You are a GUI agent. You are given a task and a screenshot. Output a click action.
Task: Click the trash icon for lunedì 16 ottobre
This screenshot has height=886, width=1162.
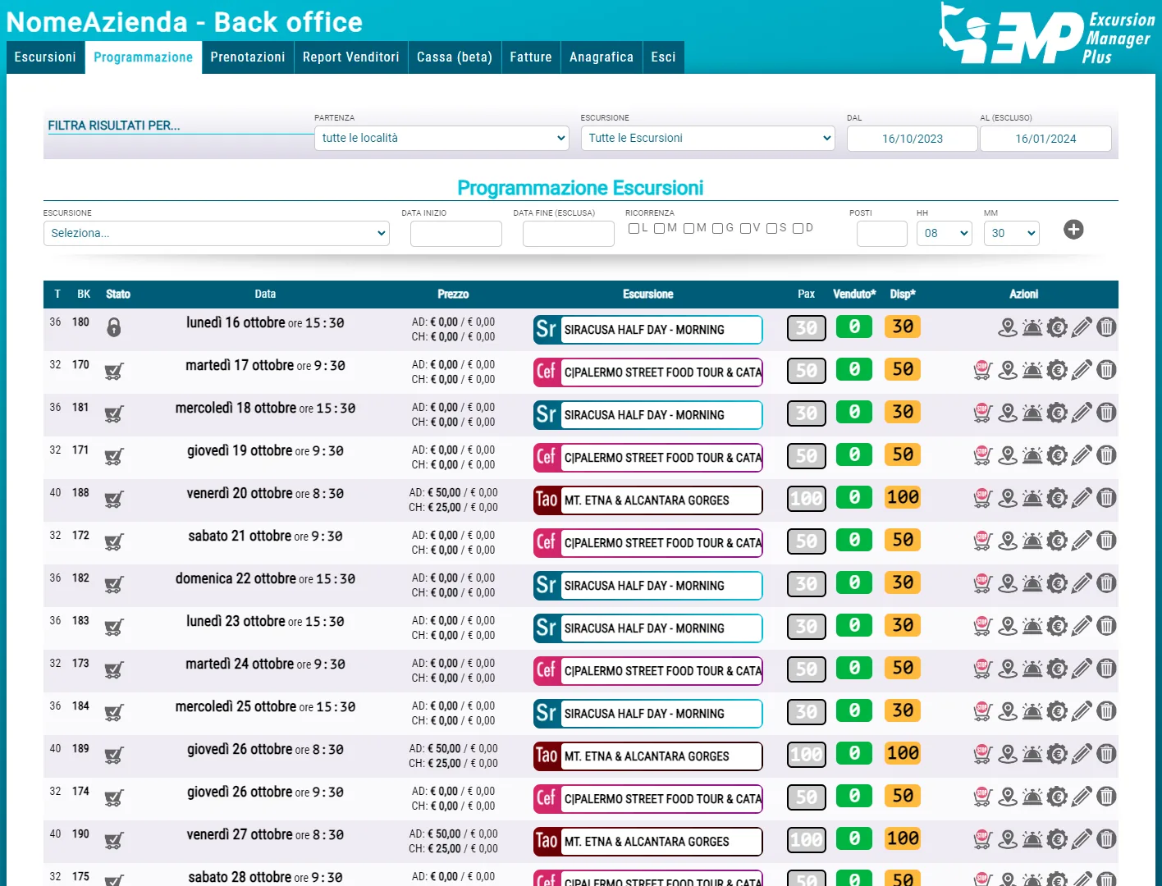(1106, 327)
